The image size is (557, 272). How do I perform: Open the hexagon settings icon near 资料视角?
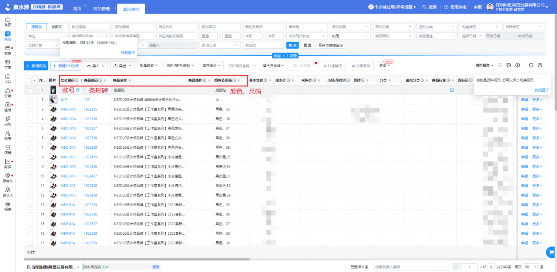click(x=517, y=65)
